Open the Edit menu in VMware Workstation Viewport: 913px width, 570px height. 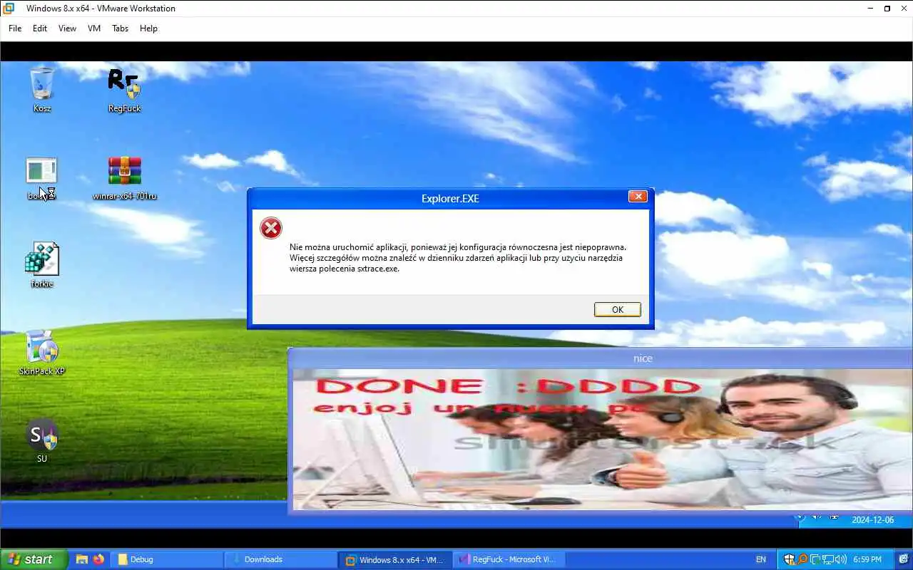point(40,28)
